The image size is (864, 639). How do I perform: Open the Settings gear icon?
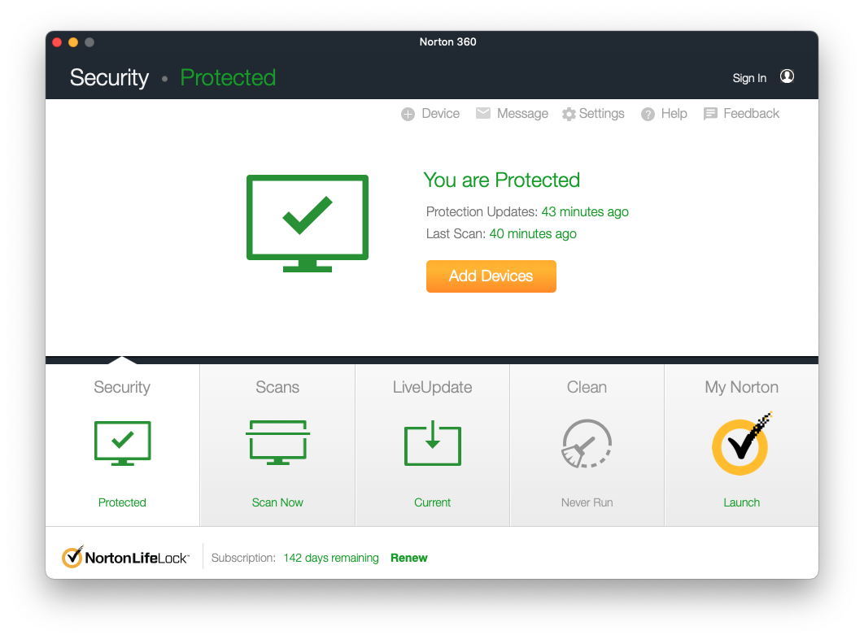pyautogui.click(x=569, y=114)
